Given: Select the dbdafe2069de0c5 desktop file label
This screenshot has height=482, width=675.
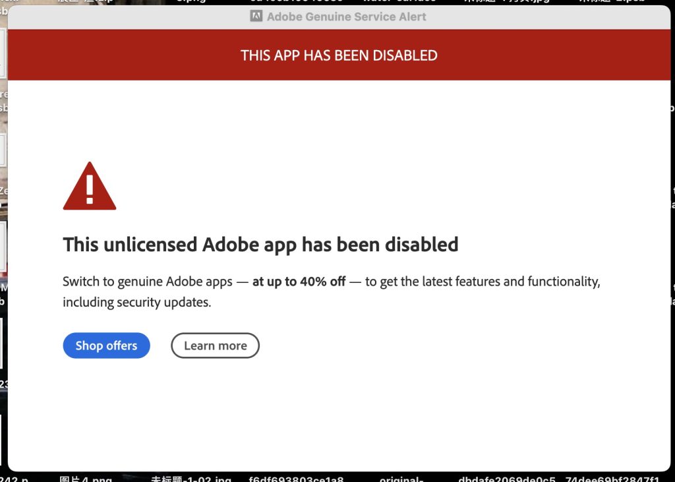Looking at the screenshot, I should point(507,479).
